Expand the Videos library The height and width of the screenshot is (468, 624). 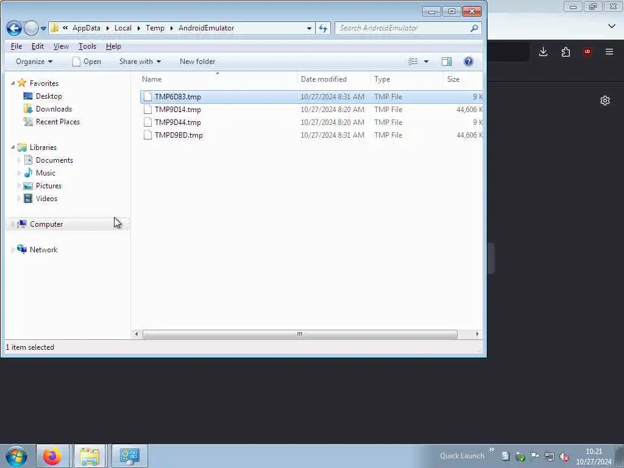[19, 198]
